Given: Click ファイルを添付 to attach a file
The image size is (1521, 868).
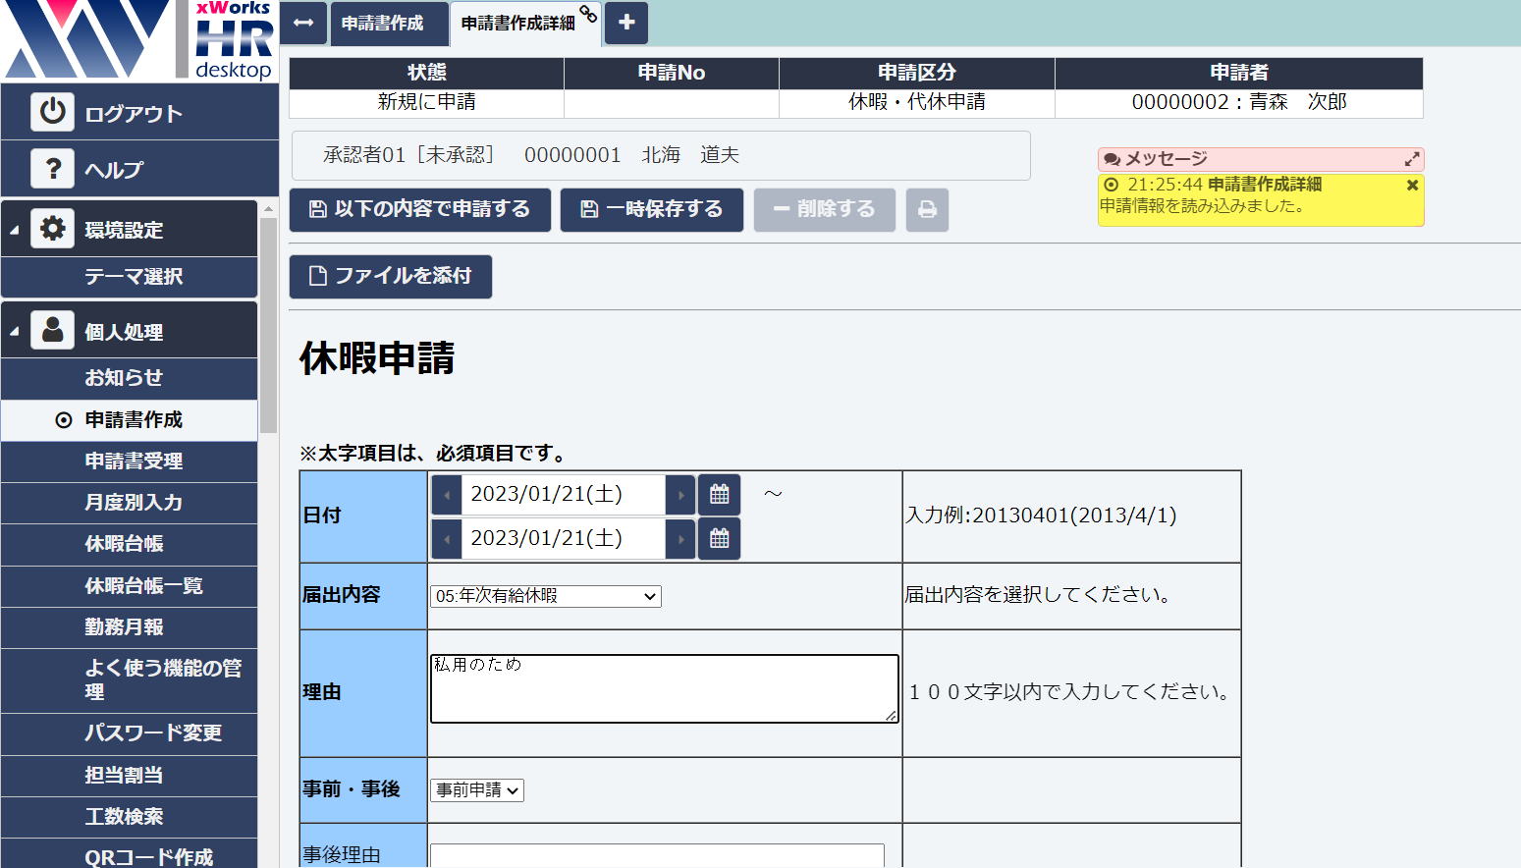Looking at the screenshot, I should coord(391,277).
